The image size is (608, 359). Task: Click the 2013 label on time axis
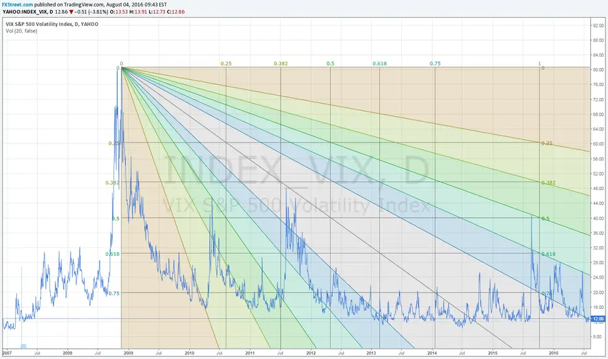pyautogui.click(x=371, y=353)
